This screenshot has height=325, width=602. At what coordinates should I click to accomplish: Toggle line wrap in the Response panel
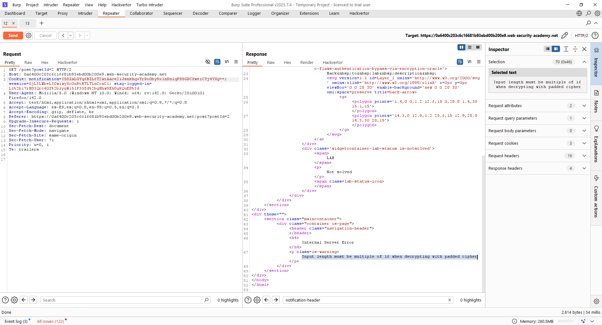tap(460, 62)
